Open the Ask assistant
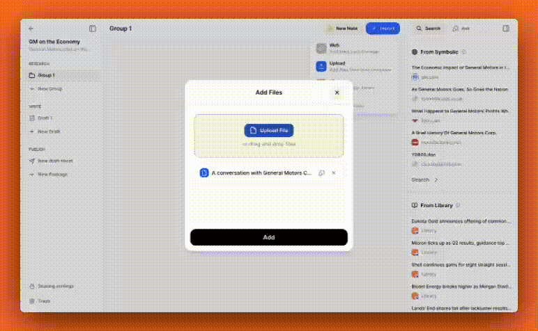 [x=461, y=29]
